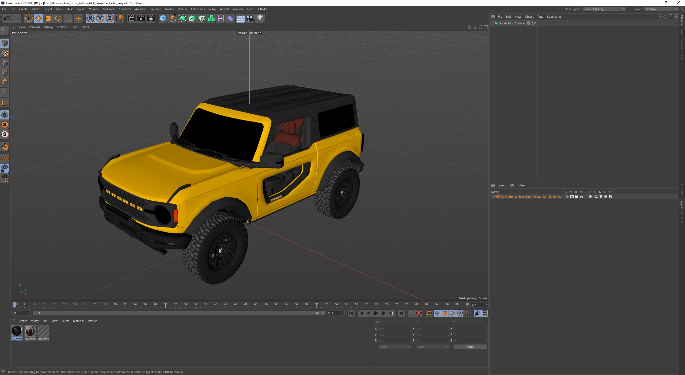Screen dimensions: 685x375
Task: Open the Layout Startup dropdown
Action: (x=661, y=9)
